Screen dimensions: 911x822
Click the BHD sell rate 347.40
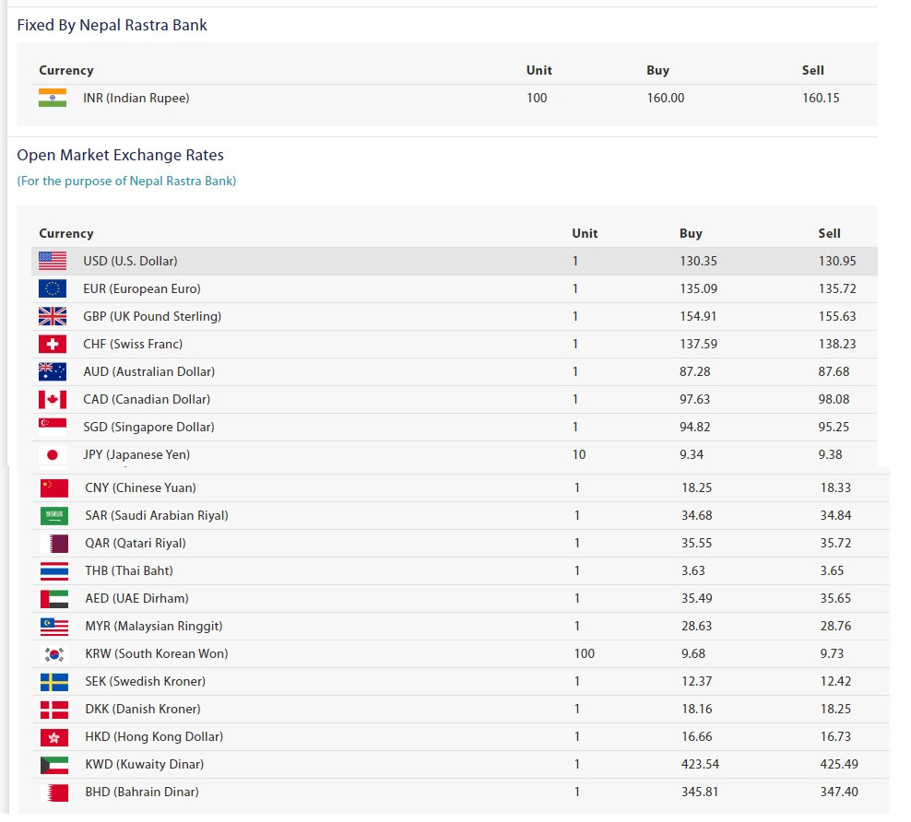(839, 793)
